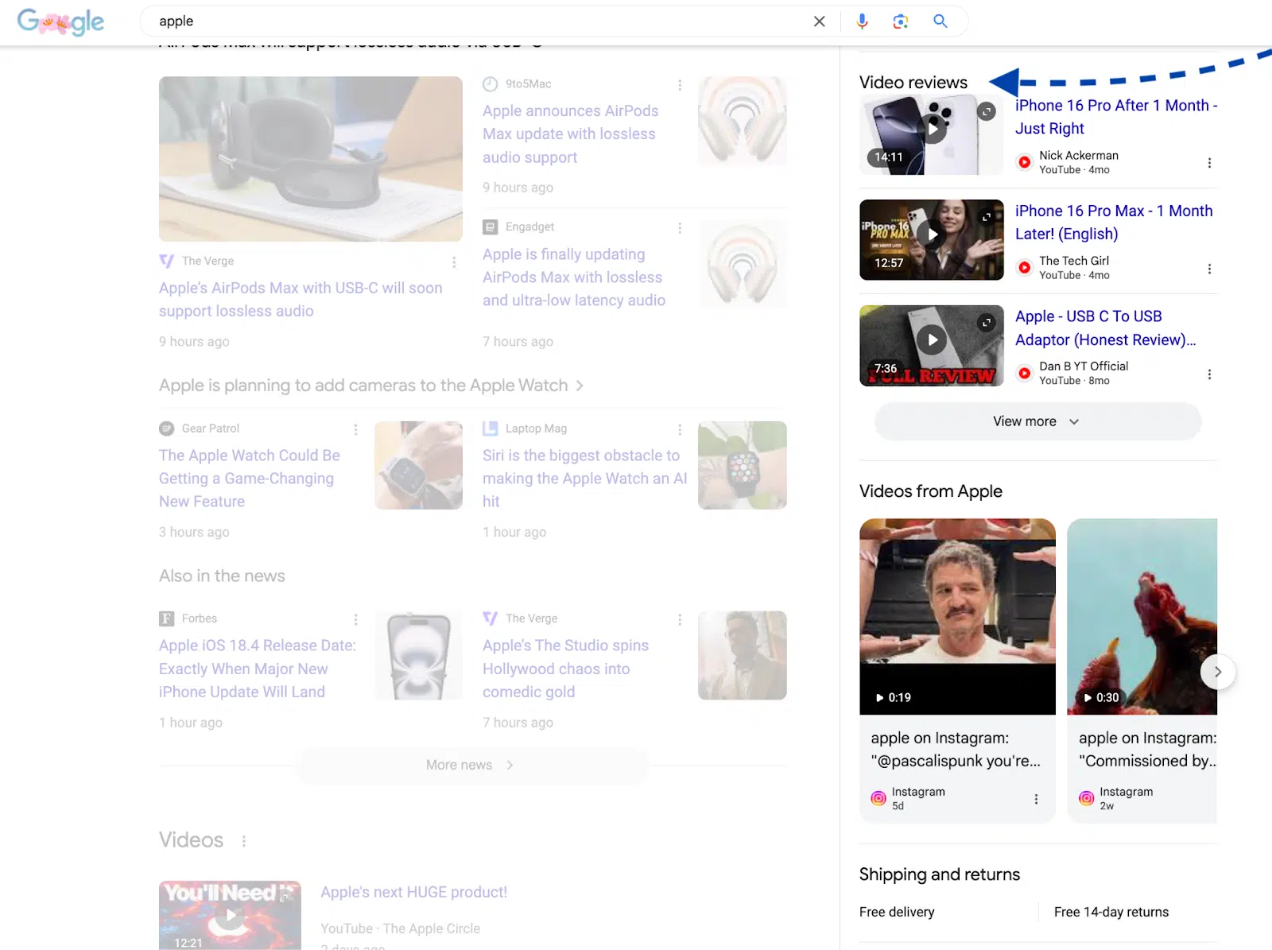Screen dimensions: 1272x950
Task: Open 'iPhone 16 Pro After 1 Month' video link
Action: point(1116,117)
